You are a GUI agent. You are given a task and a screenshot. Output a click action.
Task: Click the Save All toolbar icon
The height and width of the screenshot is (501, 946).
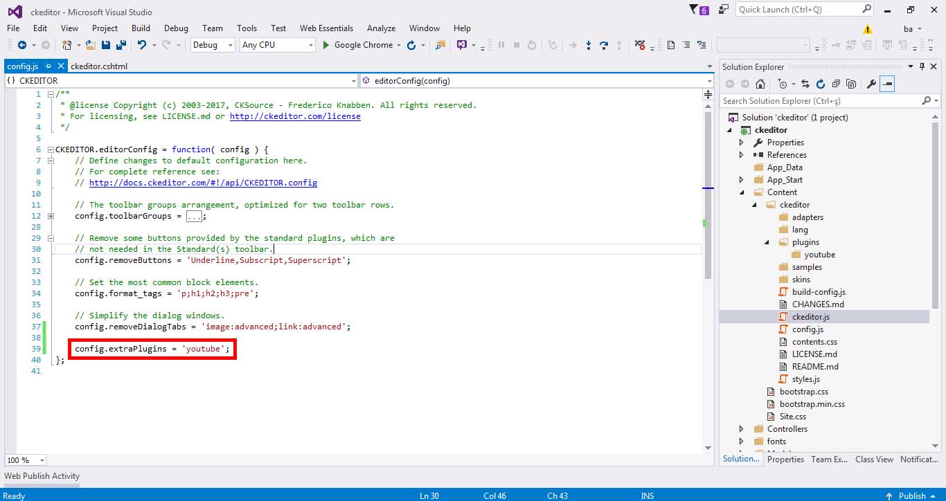(x=121, y=45)
